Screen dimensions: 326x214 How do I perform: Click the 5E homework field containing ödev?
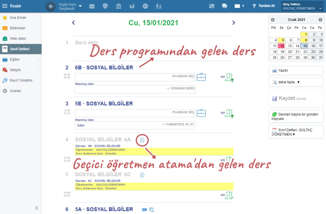tap(135, 125)
